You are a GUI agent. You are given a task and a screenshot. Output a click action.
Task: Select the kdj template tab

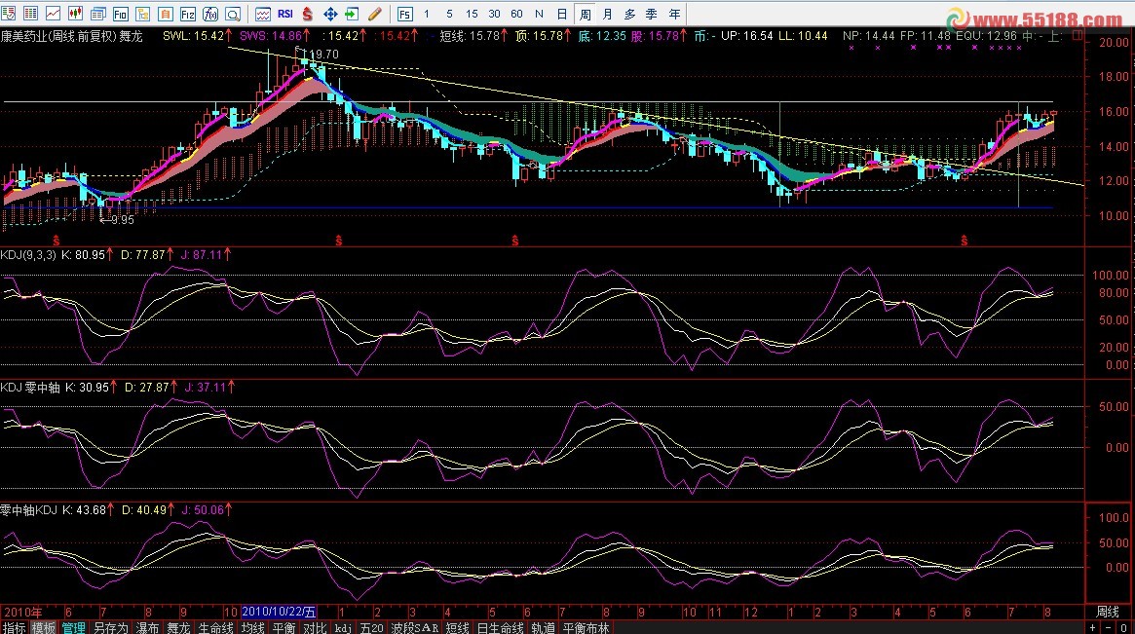[343, 627]
